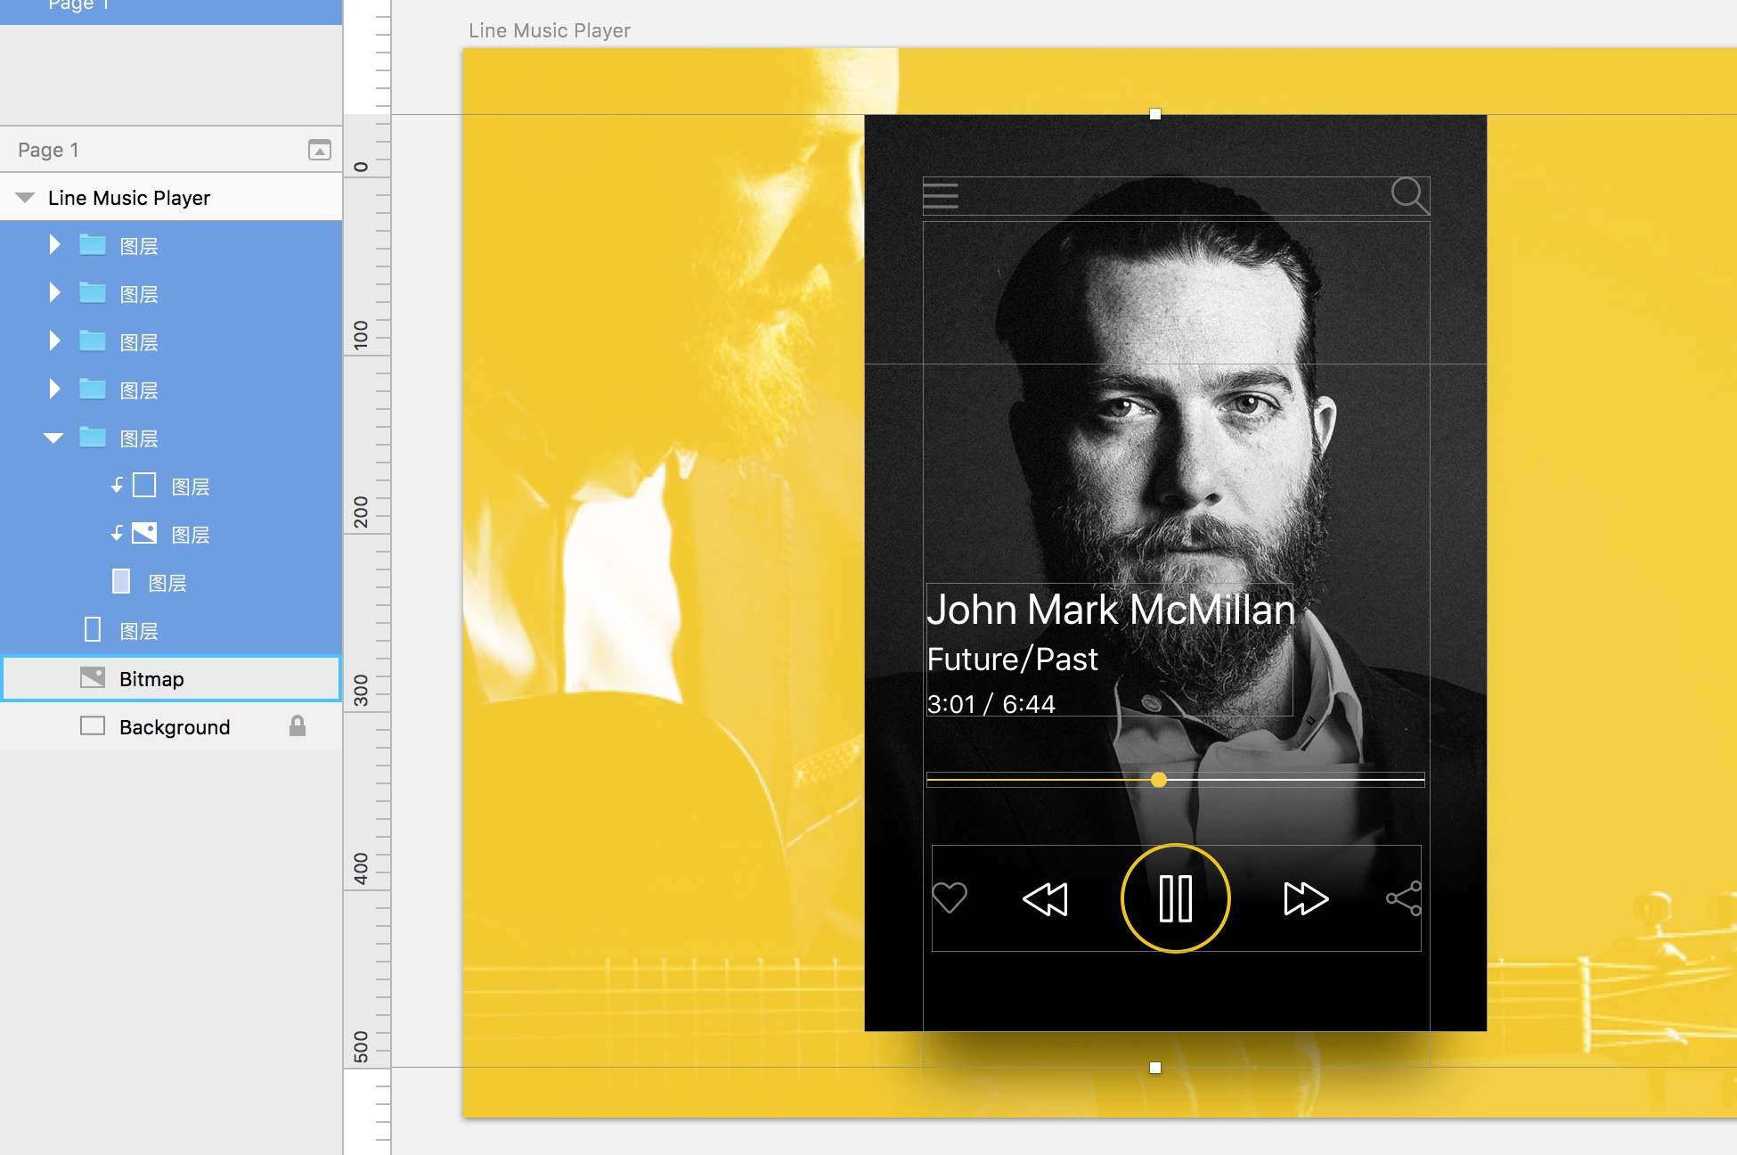Select the outline-rectangle 图层 layer above Bitmap

pos(93,630)
